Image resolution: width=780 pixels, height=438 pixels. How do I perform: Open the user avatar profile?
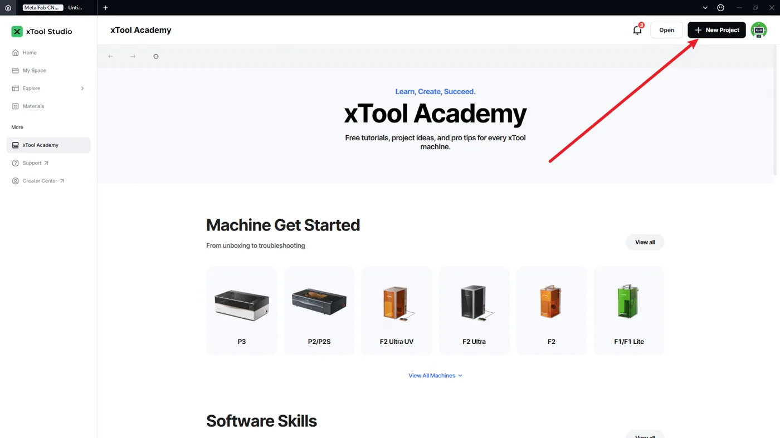pyautogui.click(x=759, y=30)
